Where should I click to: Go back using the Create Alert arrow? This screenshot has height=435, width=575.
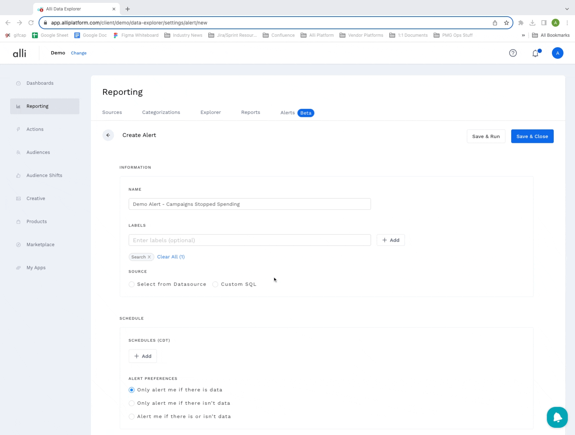(108, 135)
